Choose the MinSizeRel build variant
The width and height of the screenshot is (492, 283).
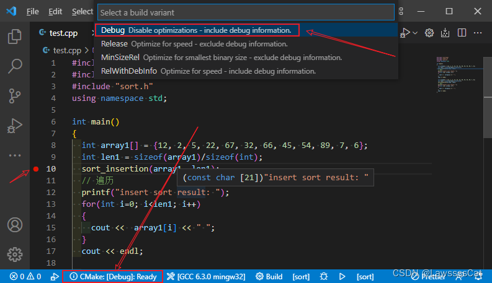point(246,58)
